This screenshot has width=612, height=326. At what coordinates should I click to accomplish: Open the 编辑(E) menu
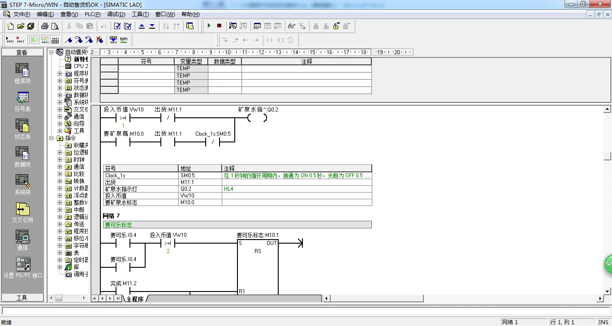[x=45, y=14]
